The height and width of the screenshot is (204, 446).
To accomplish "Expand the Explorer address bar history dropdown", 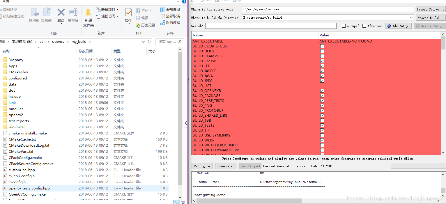I will pos(143,42).
